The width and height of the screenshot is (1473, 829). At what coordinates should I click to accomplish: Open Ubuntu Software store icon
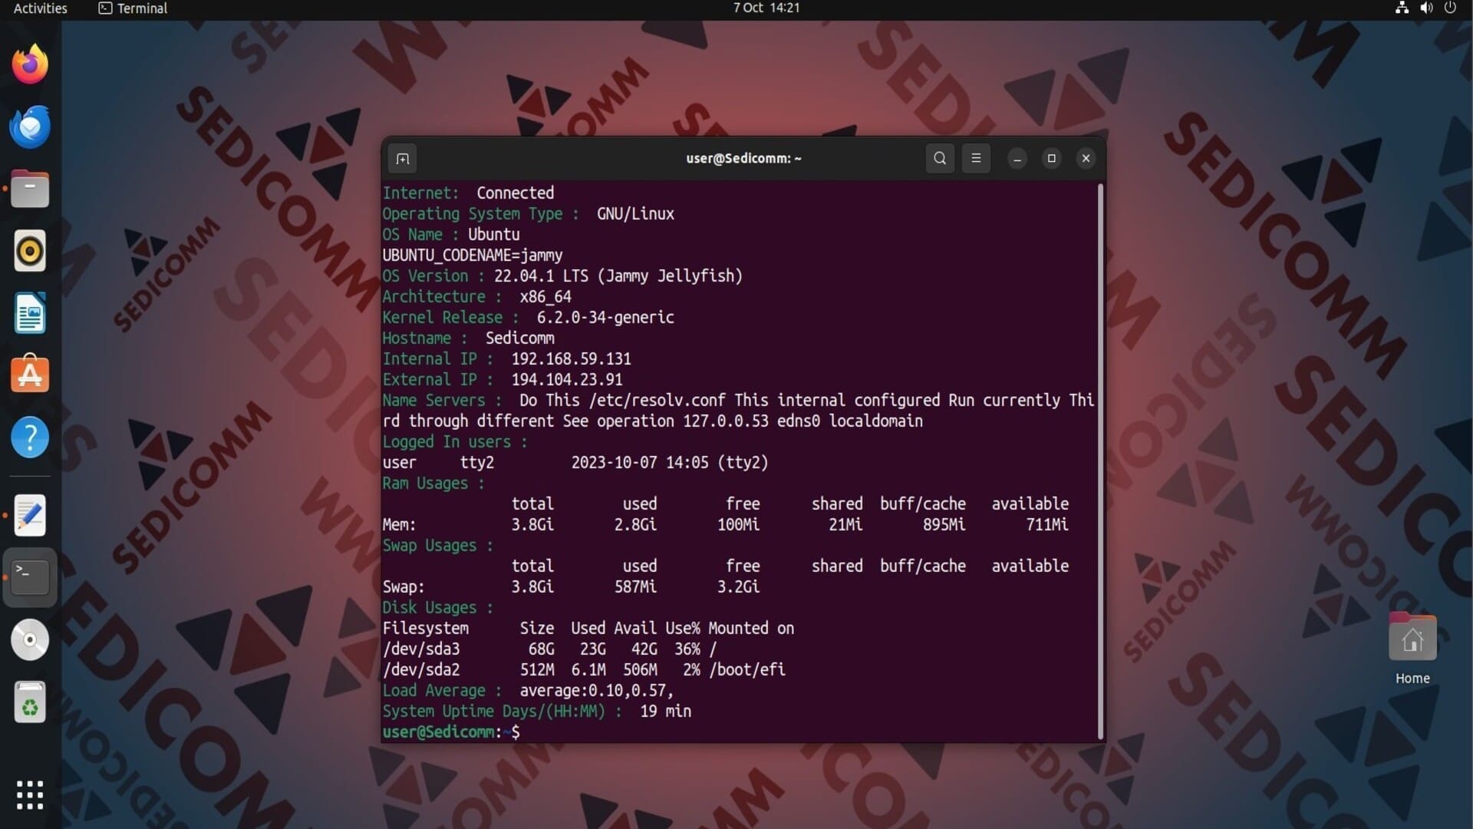(x=30, y=375)
